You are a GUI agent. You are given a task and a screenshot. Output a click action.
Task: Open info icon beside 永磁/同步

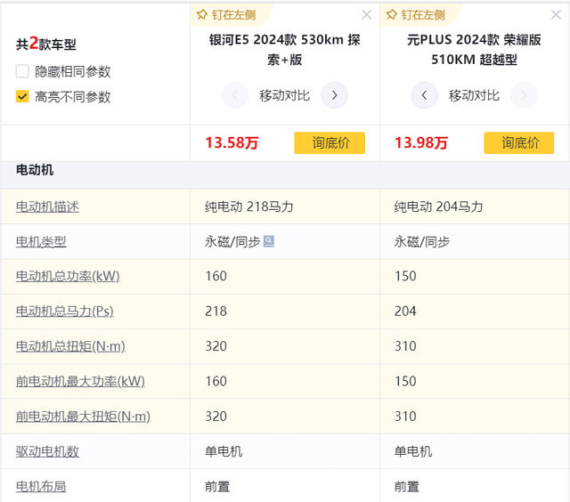click(x=269, y=241)
